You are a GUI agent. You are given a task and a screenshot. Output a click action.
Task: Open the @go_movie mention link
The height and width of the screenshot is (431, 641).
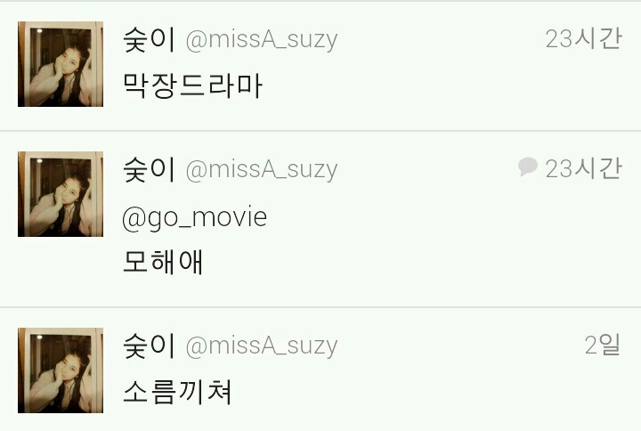click(x=195, y=217)
